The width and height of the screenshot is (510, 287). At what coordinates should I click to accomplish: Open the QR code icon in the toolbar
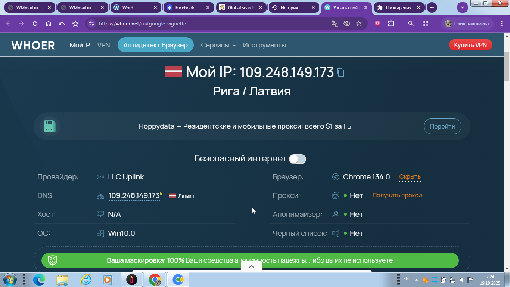coord(425,24)
